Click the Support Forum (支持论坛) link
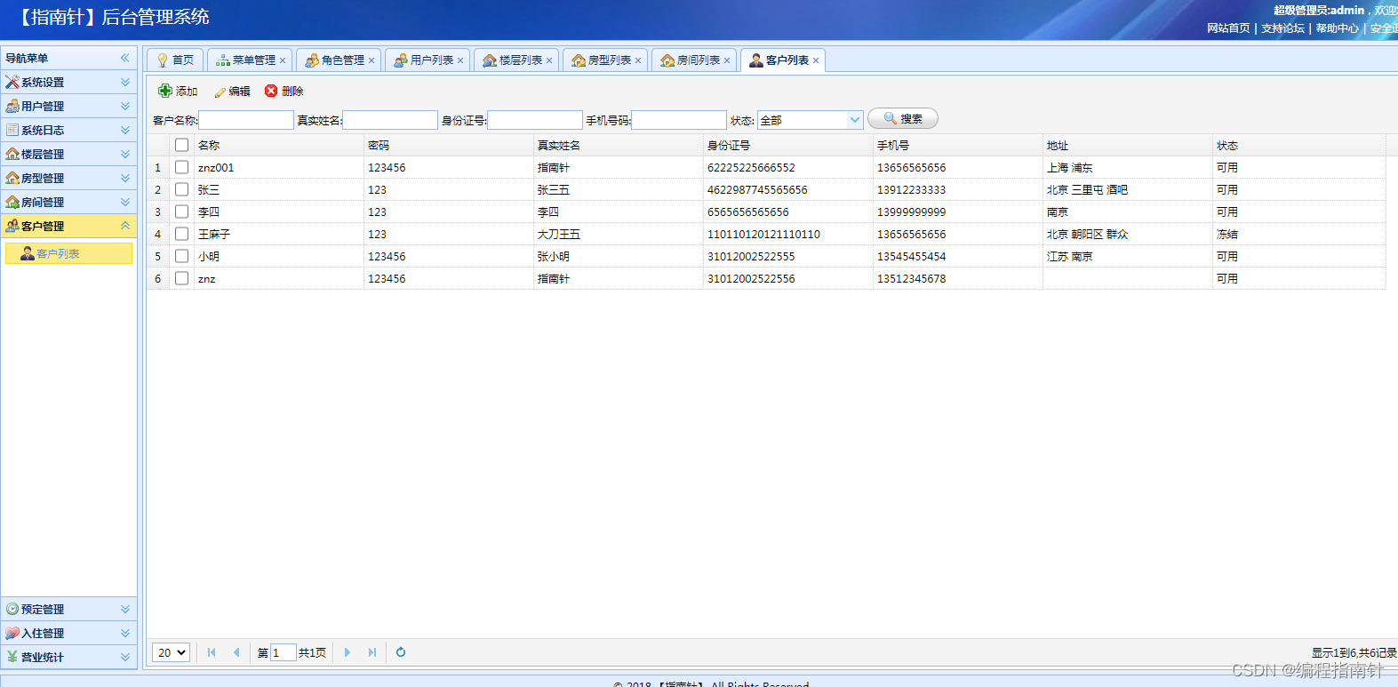This screenshot has height=687, width=1398. coord(1283,28)
